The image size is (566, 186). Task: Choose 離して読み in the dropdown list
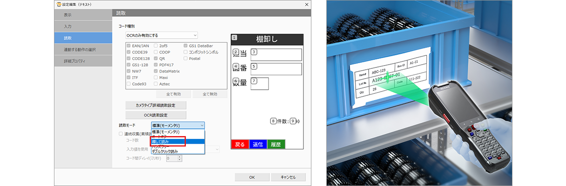(x=168, y=141)
